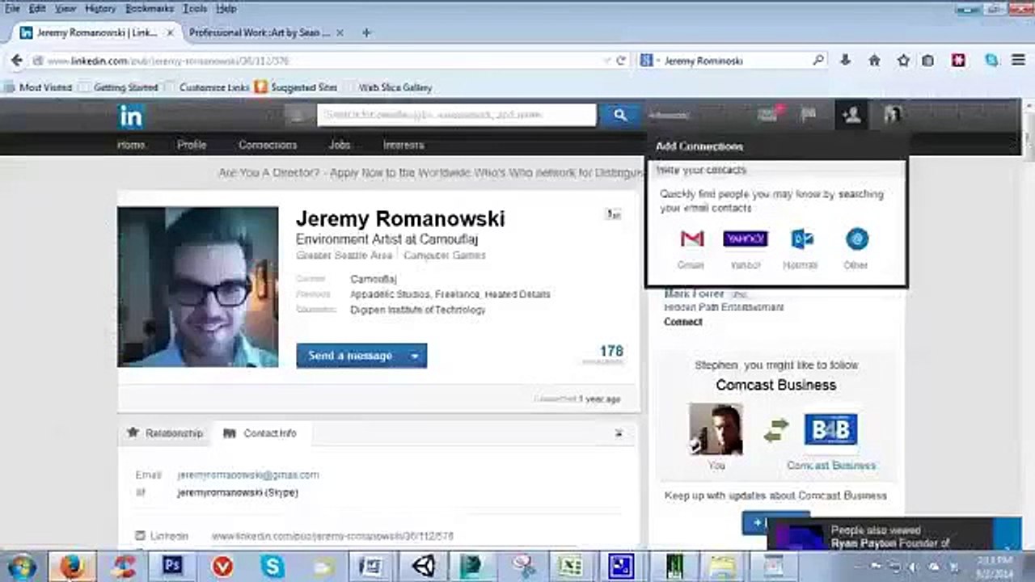Open the Firefox downloads arrow icon
1035x582 pixels.
846,61
